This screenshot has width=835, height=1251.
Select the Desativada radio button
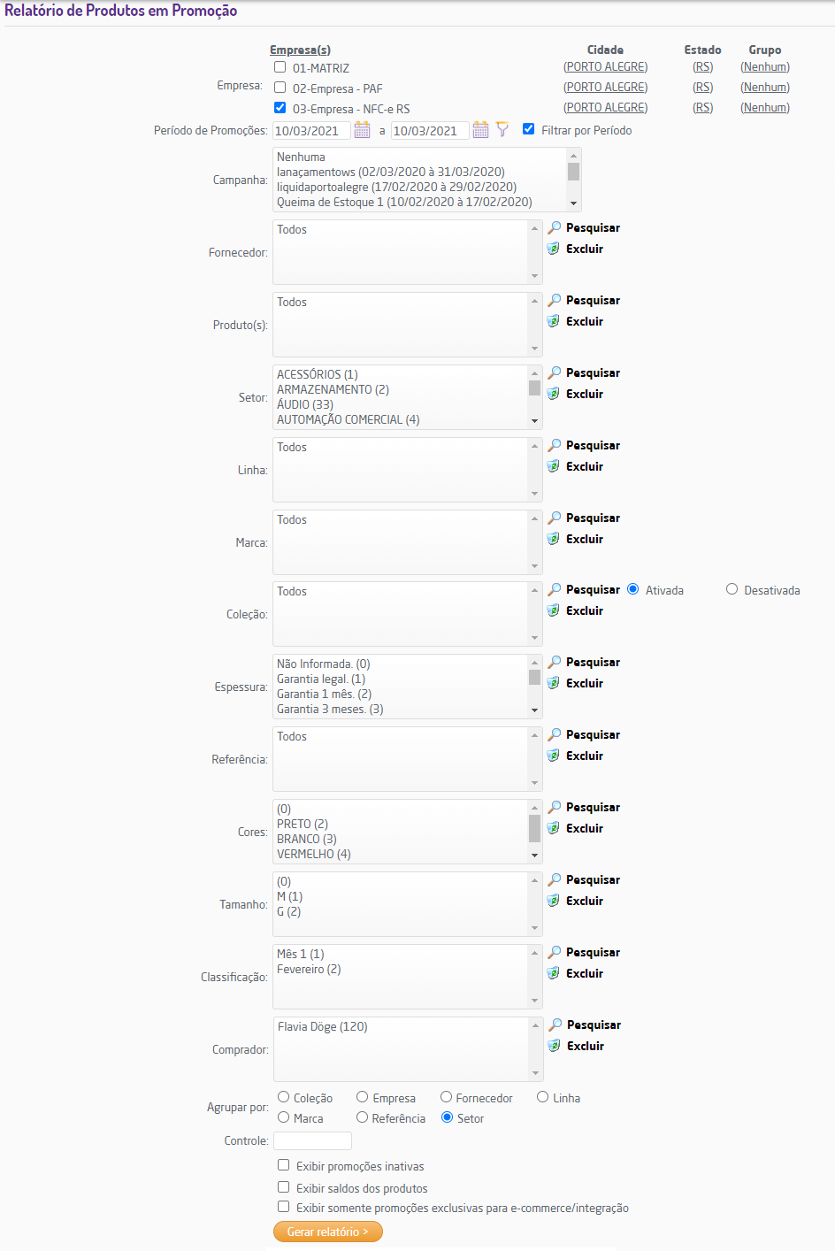[732, 589]
